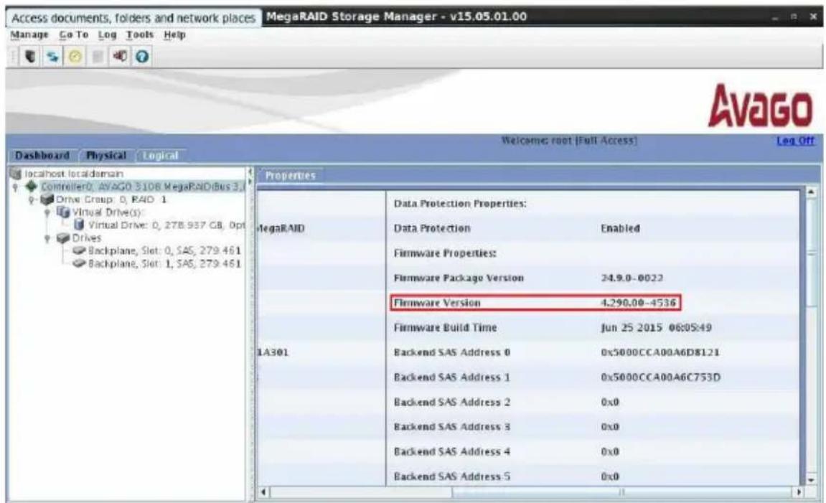Click the Slot 0 disk icon
This screenshot has height=503, width=826.
point(80,250)
